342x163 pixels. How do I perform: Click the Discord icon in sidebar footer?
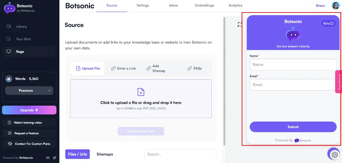click(x=48, y=158)
